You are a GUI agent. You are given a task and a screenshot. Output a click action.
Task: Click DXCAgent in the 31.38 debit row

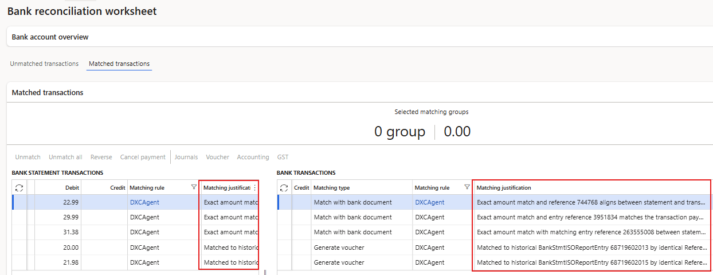coord(144,232)
